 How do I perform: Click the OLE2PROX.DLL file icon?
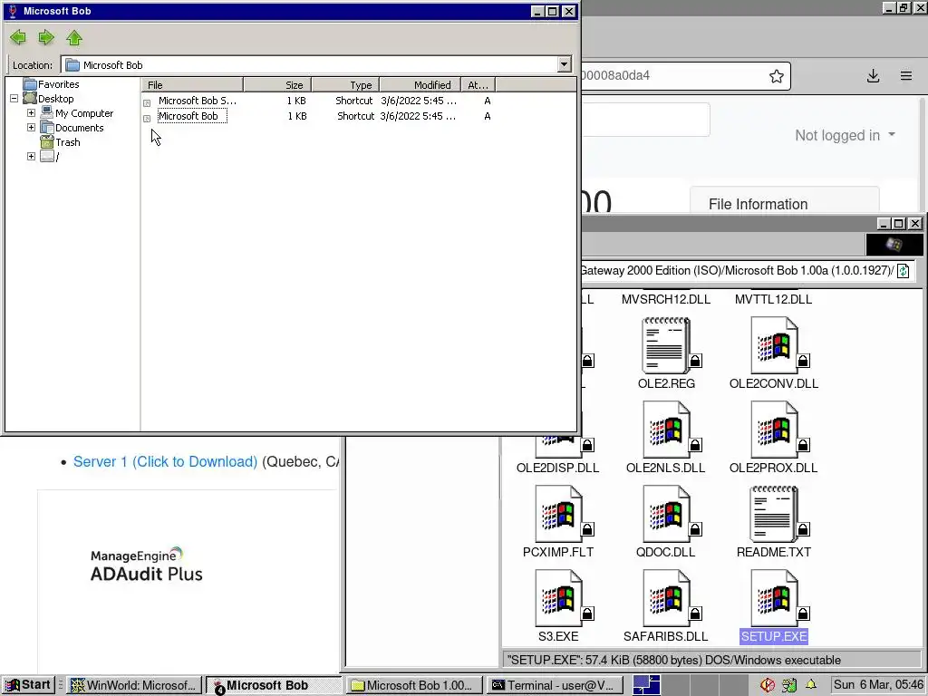point(774,430)
